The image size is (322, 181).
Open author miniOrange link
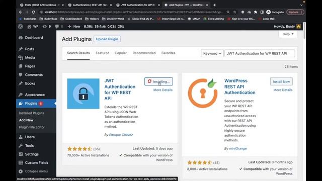pyautogui.click(x=238, y=149)
